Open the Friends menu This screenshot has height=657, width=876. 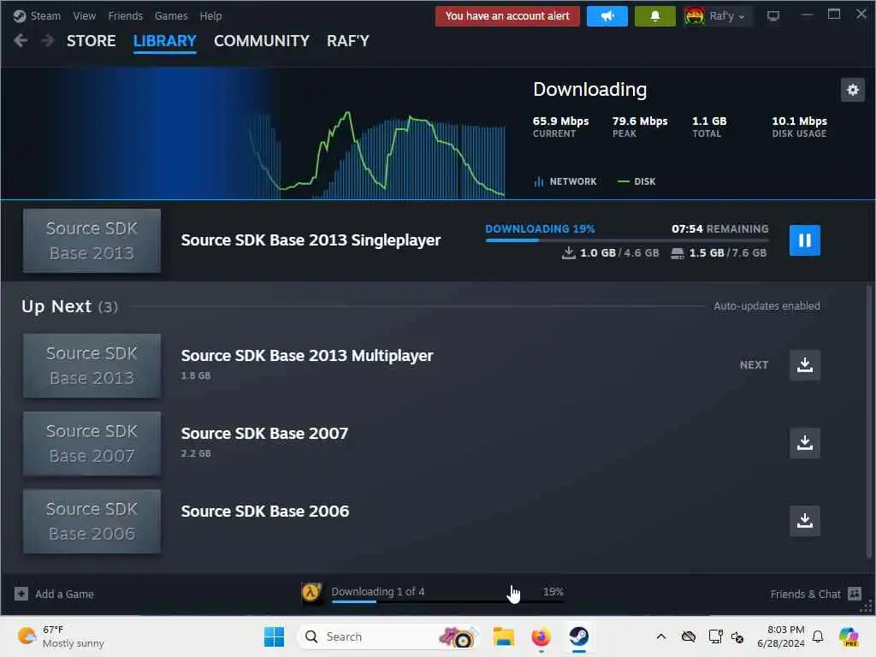[x=125, y=16]
